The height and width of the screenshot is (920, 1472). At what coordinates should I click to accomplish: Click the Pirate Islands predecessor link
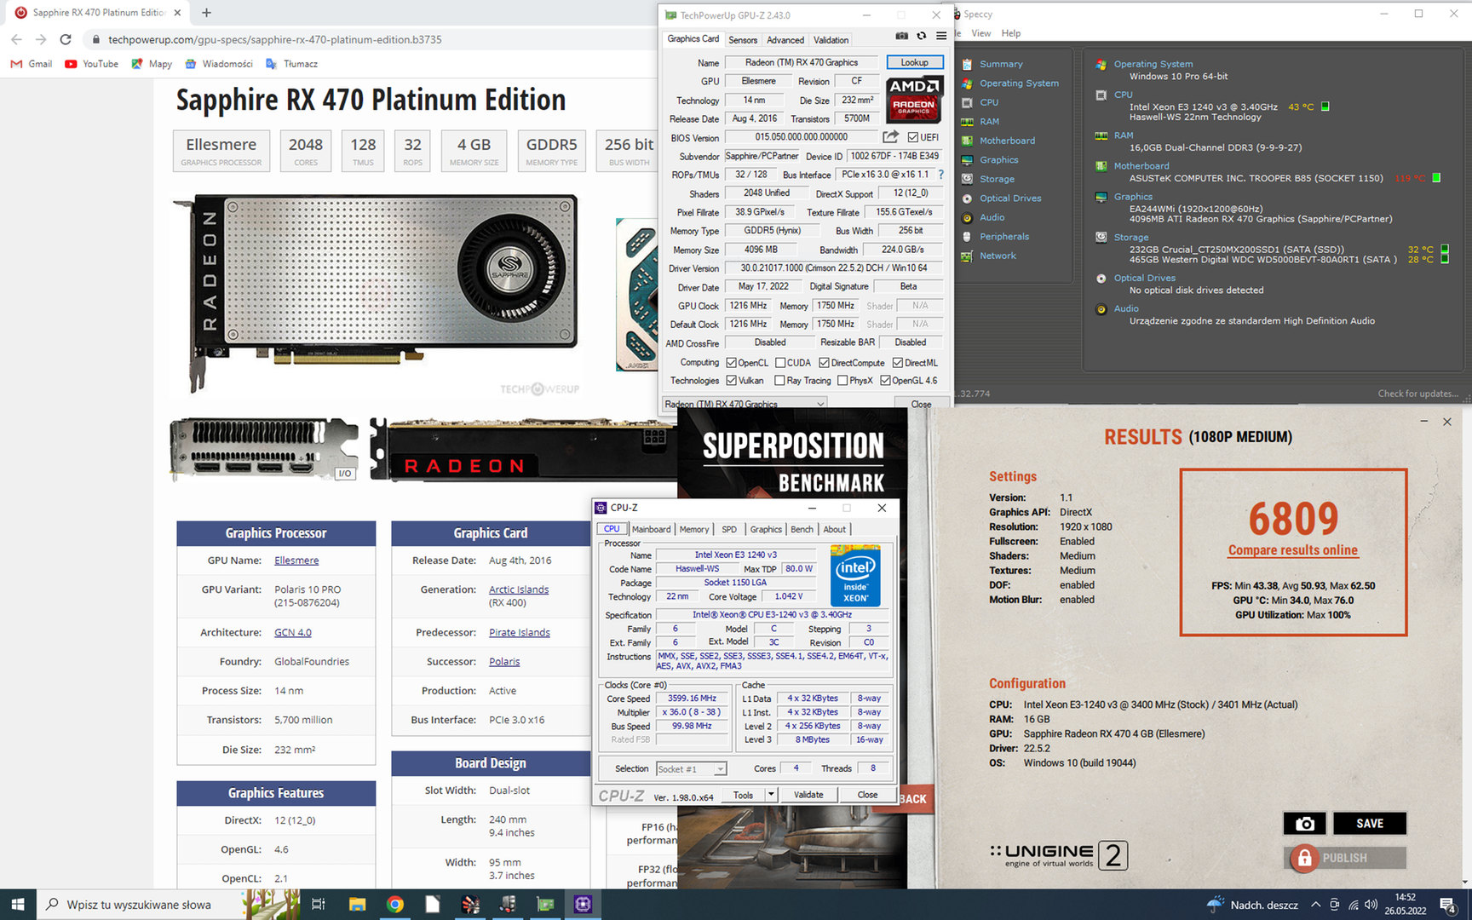(520, 632)
